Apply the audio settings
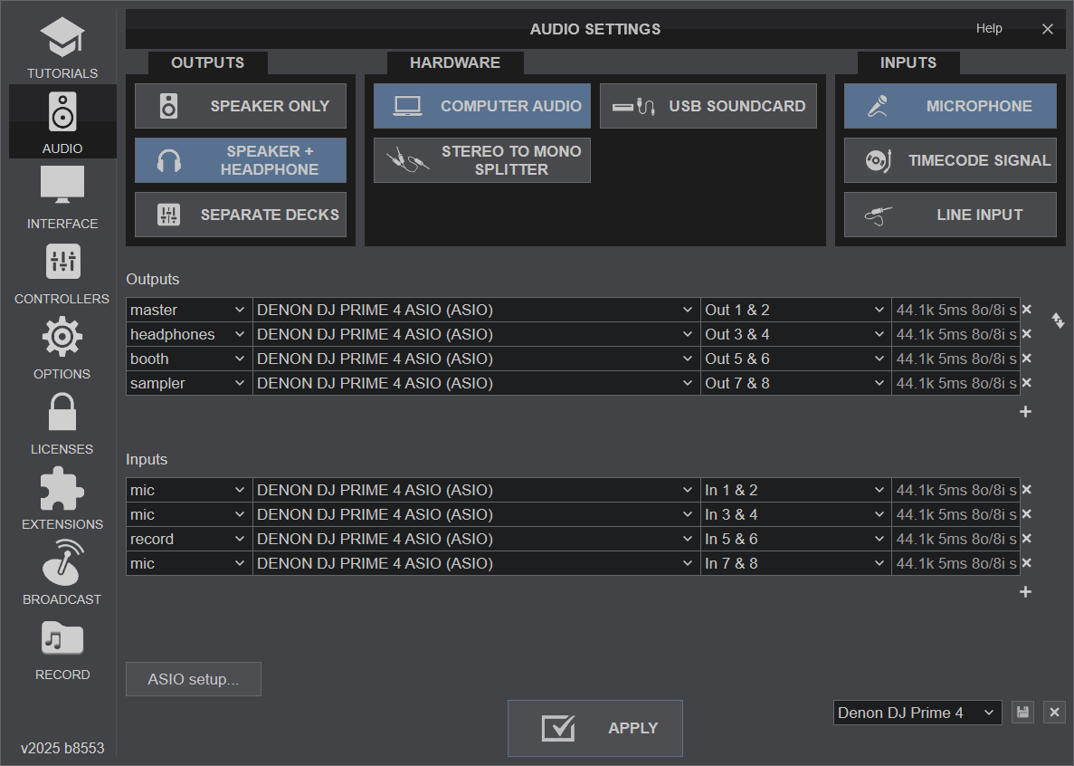 [x=595, y=728]
